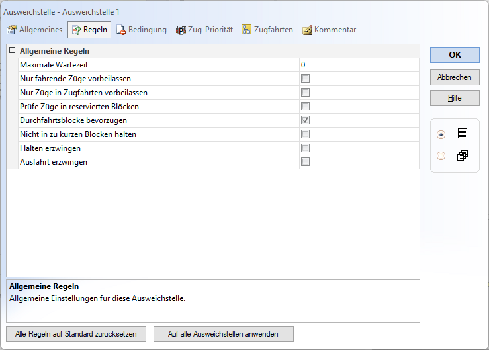Screen dimensions: 489x350
Task: Tick the Halten erzwingen checkbox
Action: pos(305,148)
